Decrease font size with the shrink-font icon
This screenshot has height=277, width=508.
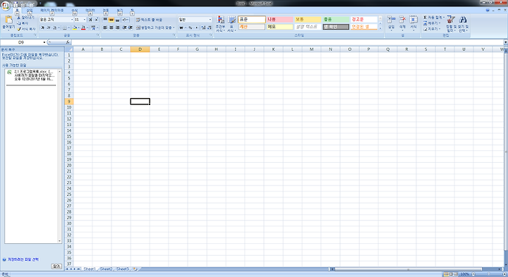click(96, 20)
